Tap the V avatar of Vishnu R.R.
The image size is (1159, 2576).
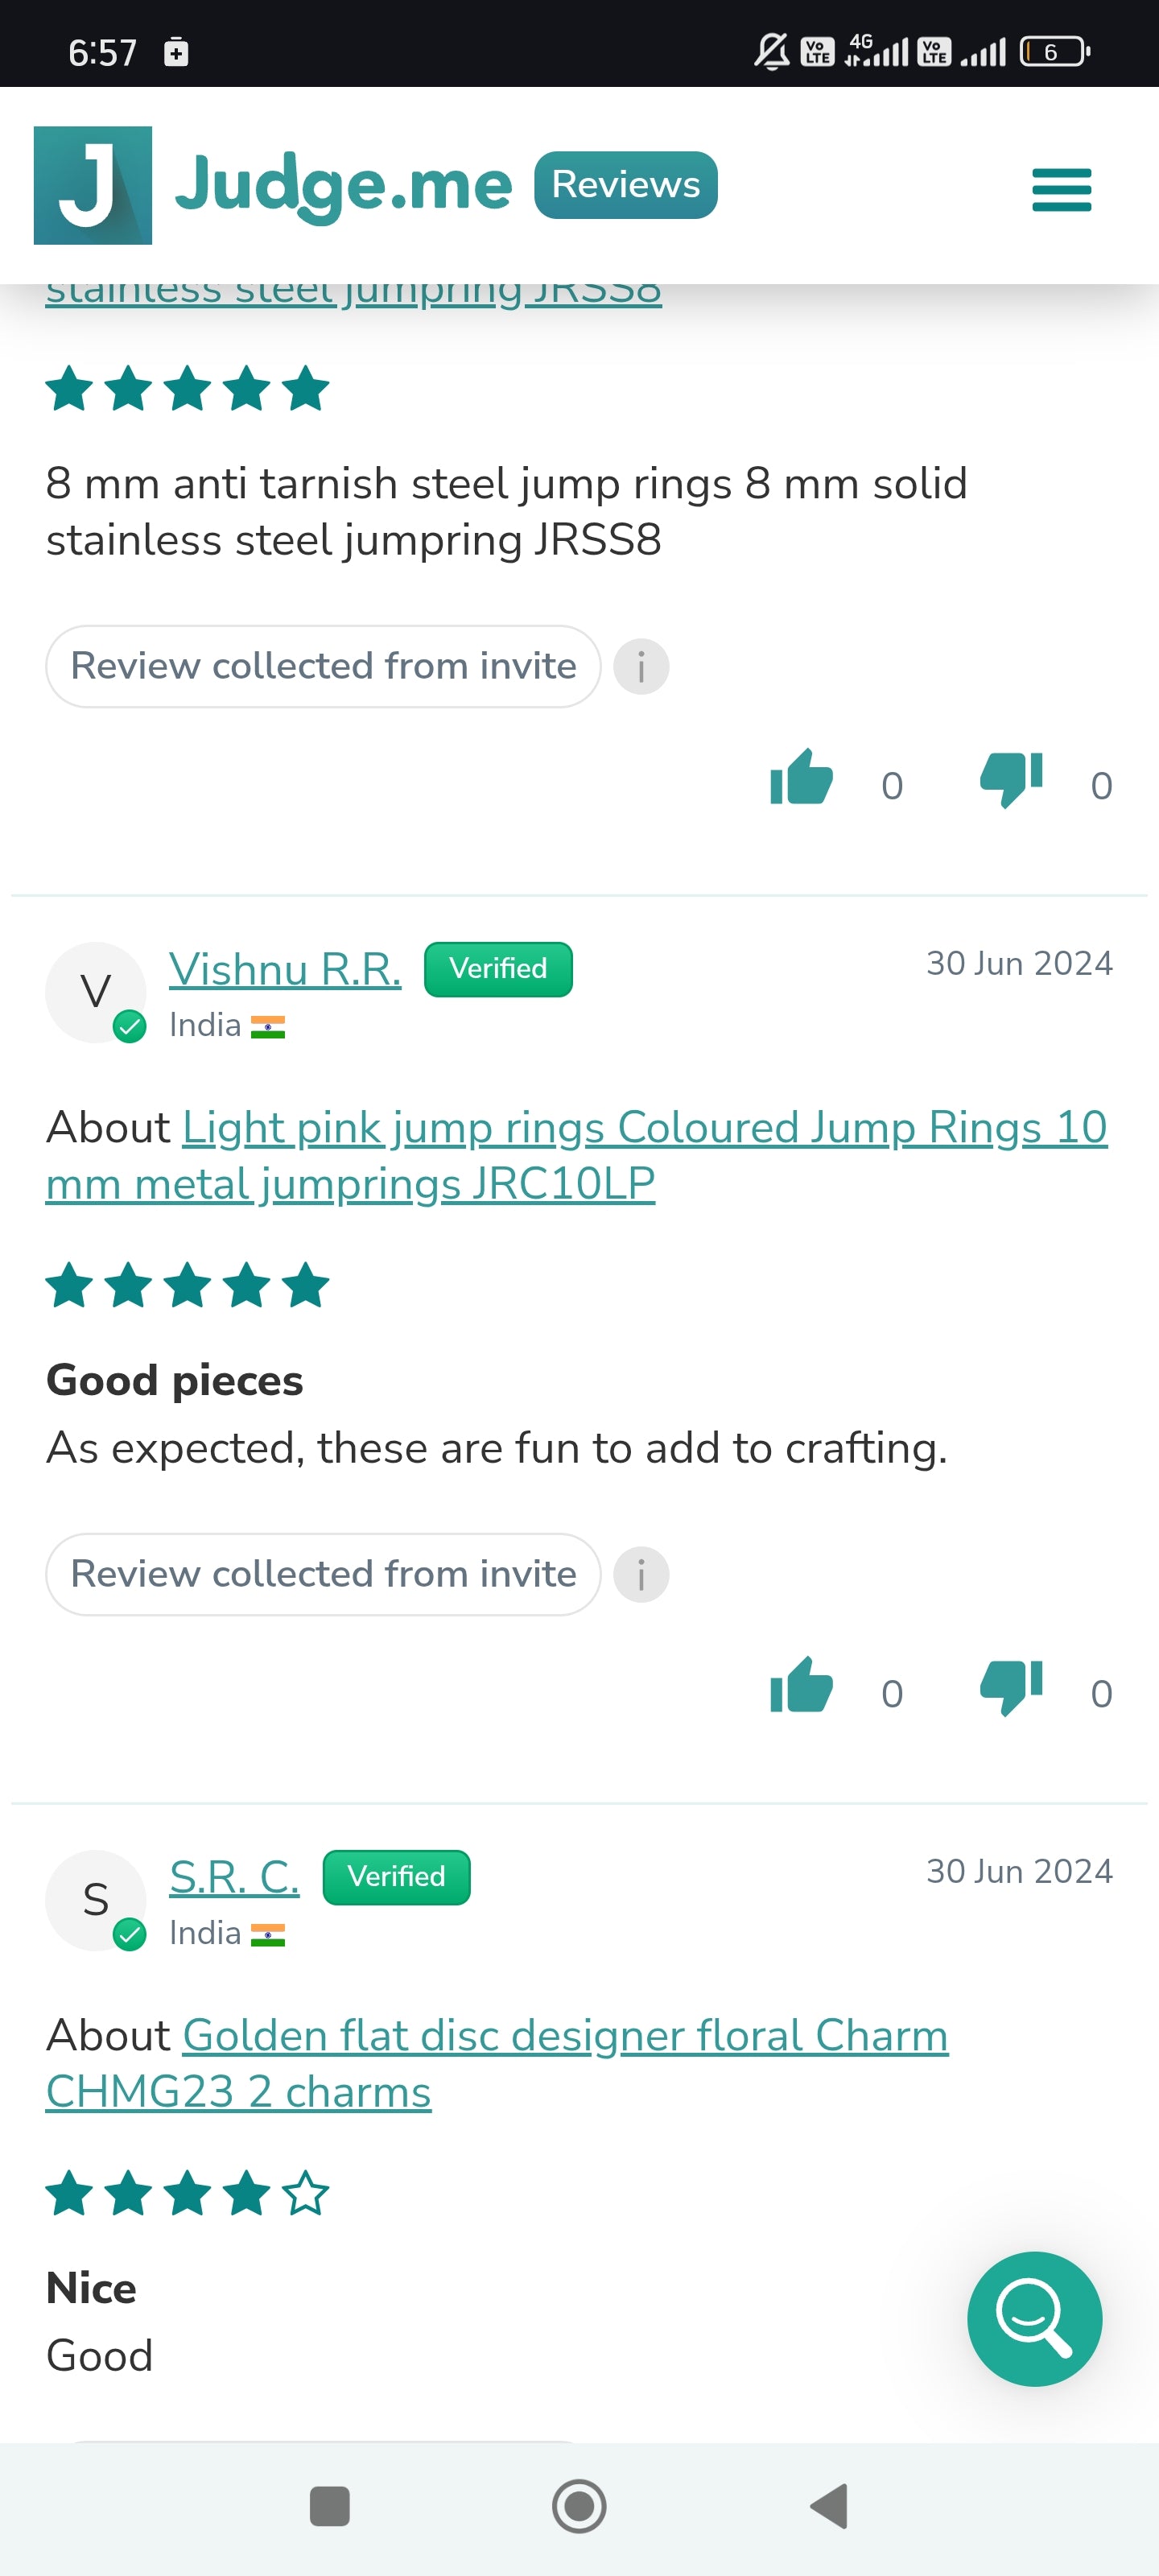pos(96,992)
